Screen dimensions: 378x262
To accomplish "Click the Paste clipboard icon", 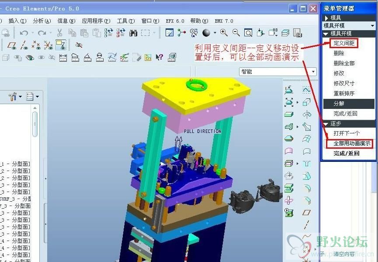I will click(84, 32).
